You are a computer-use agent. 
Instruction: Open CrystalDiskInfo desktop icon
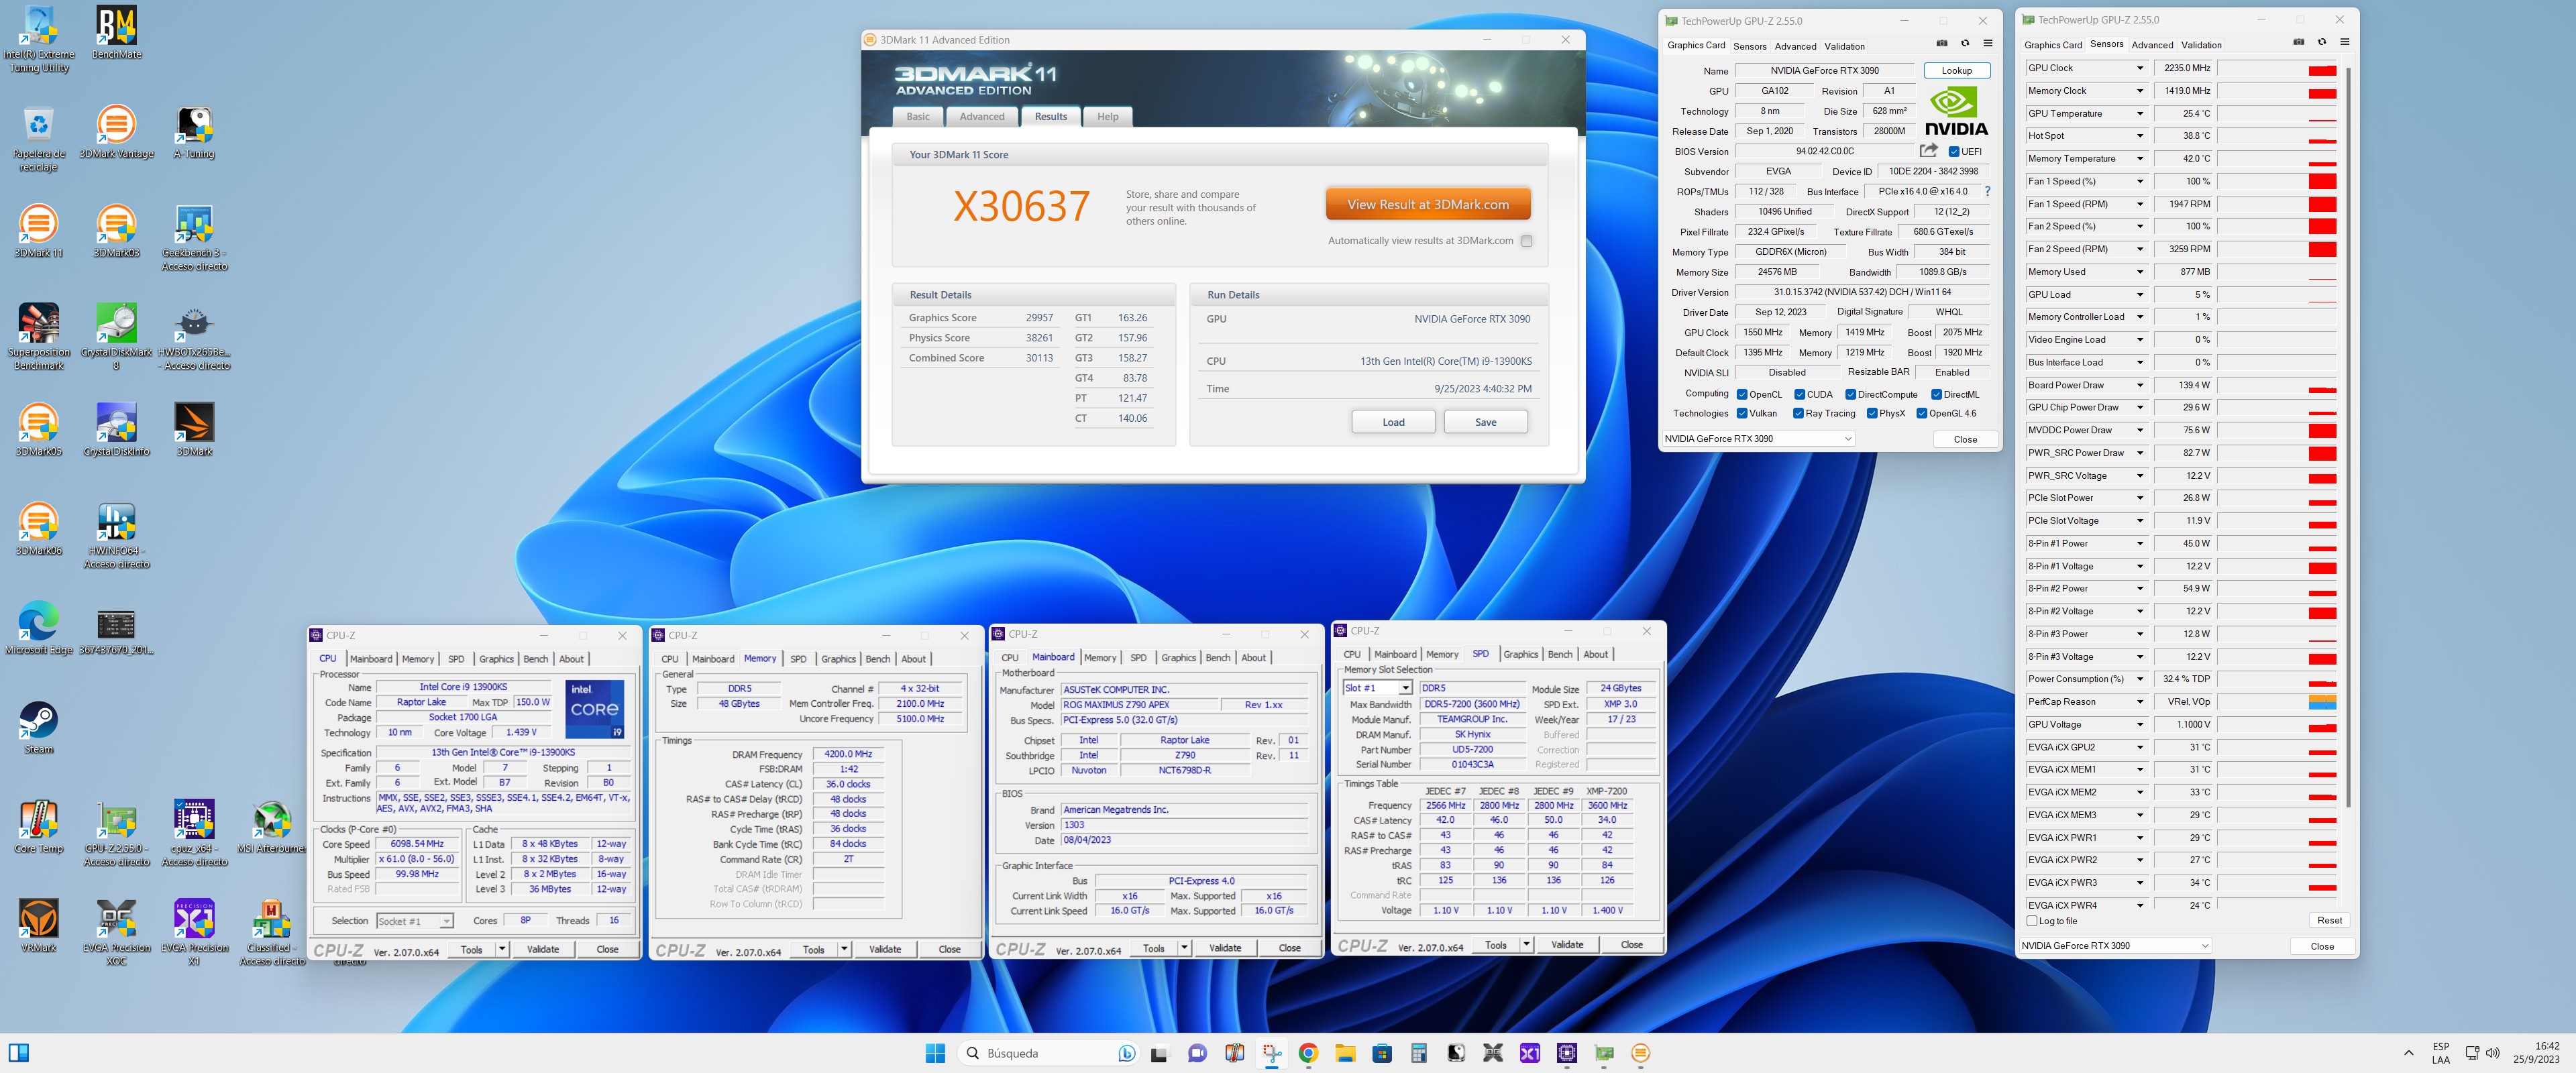[x=116, y=429]
